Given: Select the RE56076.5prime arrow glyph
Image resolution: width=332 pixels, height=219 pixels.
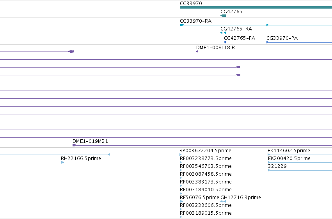Looking at the screenshot, I should coord(181,201).
